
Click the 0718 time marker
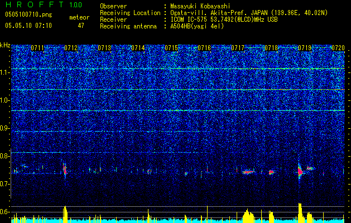[x=271, y=48]
